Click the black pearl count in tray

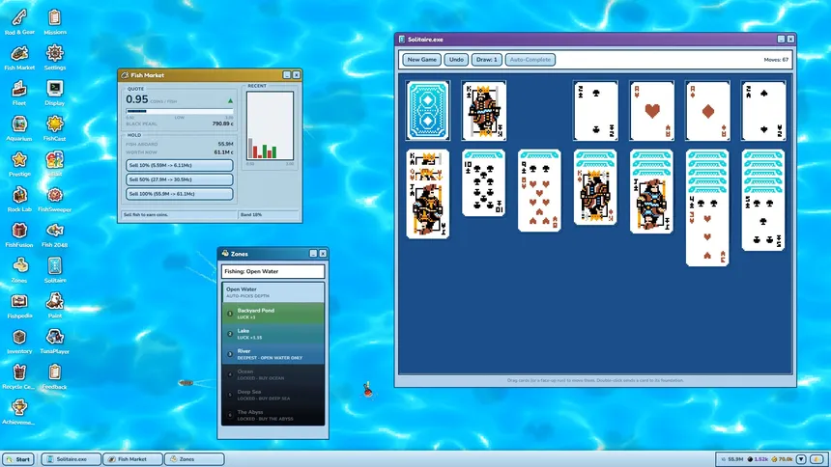tap(758, 459)
